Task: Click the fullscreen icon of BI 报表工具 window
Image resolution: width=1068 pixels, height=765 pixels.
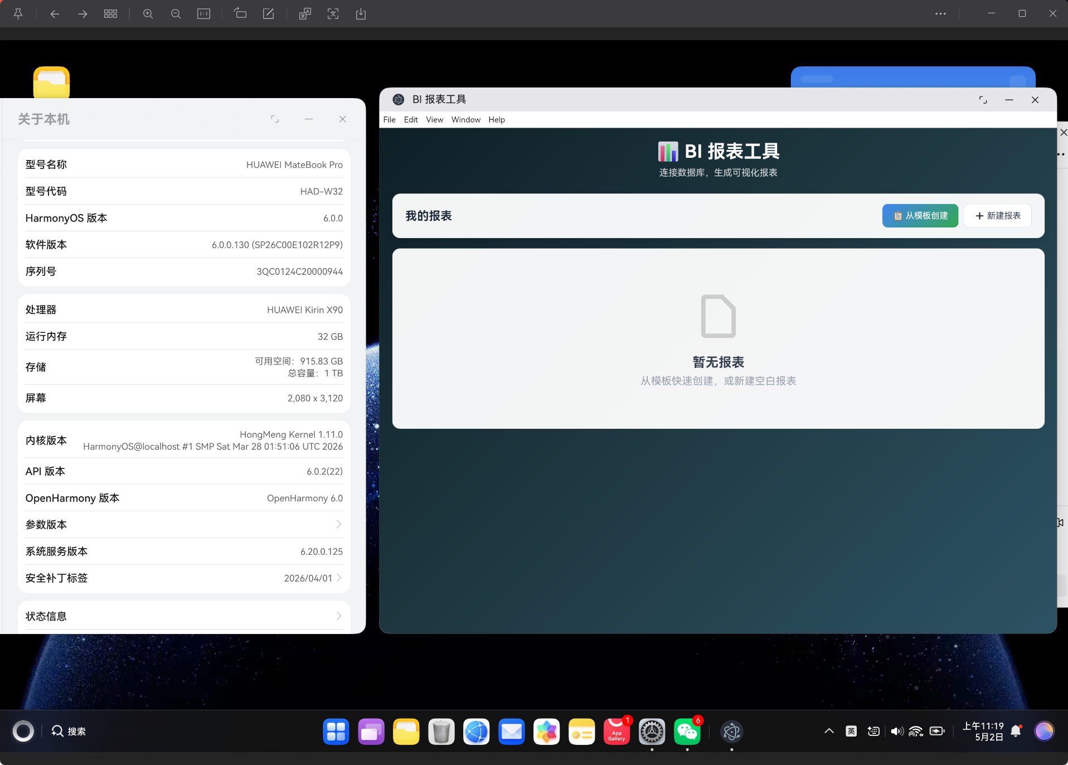Action: (983, 100)
